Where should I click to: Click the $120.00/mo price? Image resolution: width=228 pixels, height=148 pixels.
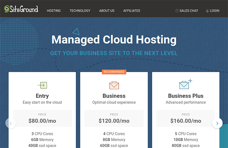(x=114, y=121)
